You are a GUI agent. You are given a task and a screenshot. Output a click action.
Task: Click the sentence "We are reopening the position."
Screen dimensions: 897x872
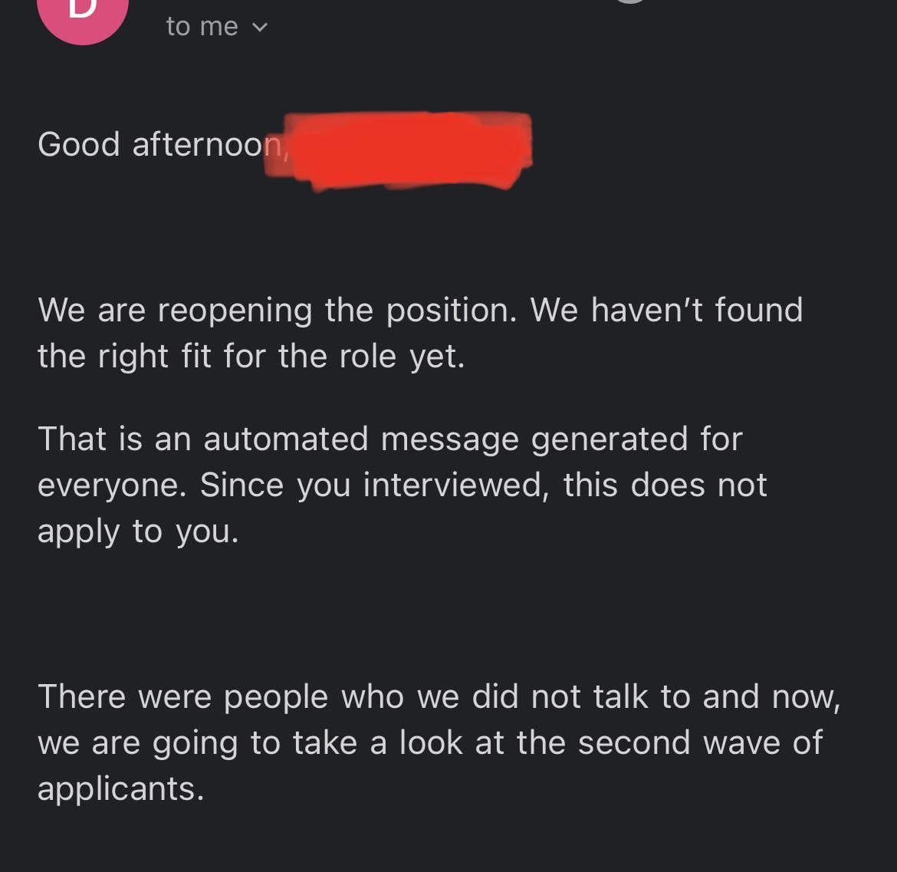click(276, 311)
